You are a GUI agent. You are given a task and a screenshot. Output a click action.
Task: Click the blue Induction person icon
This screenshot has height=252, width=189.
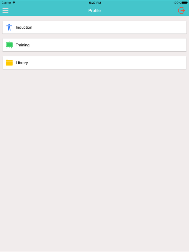9,27
